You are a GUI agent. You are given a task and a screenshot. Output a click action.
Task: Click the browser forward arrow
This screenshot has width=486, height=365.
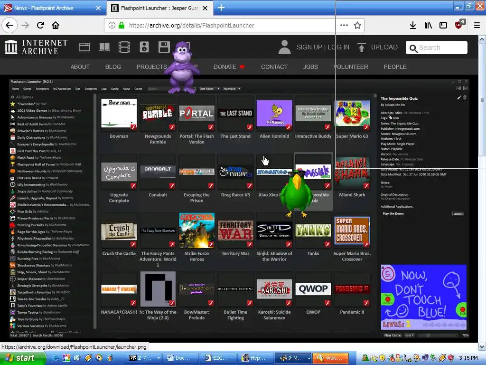[x=25, y=25]
